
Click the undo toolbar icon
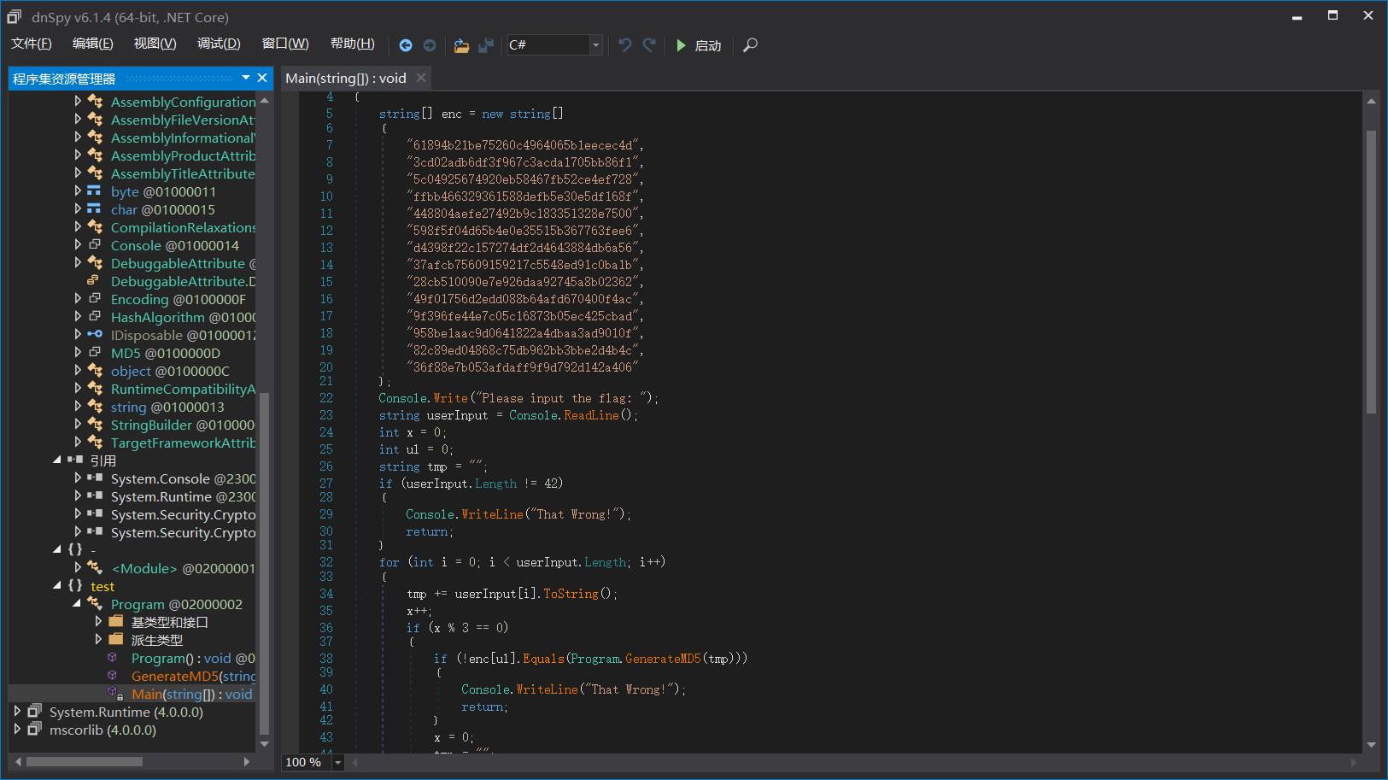pyautogui.click(x=625, y=44)
